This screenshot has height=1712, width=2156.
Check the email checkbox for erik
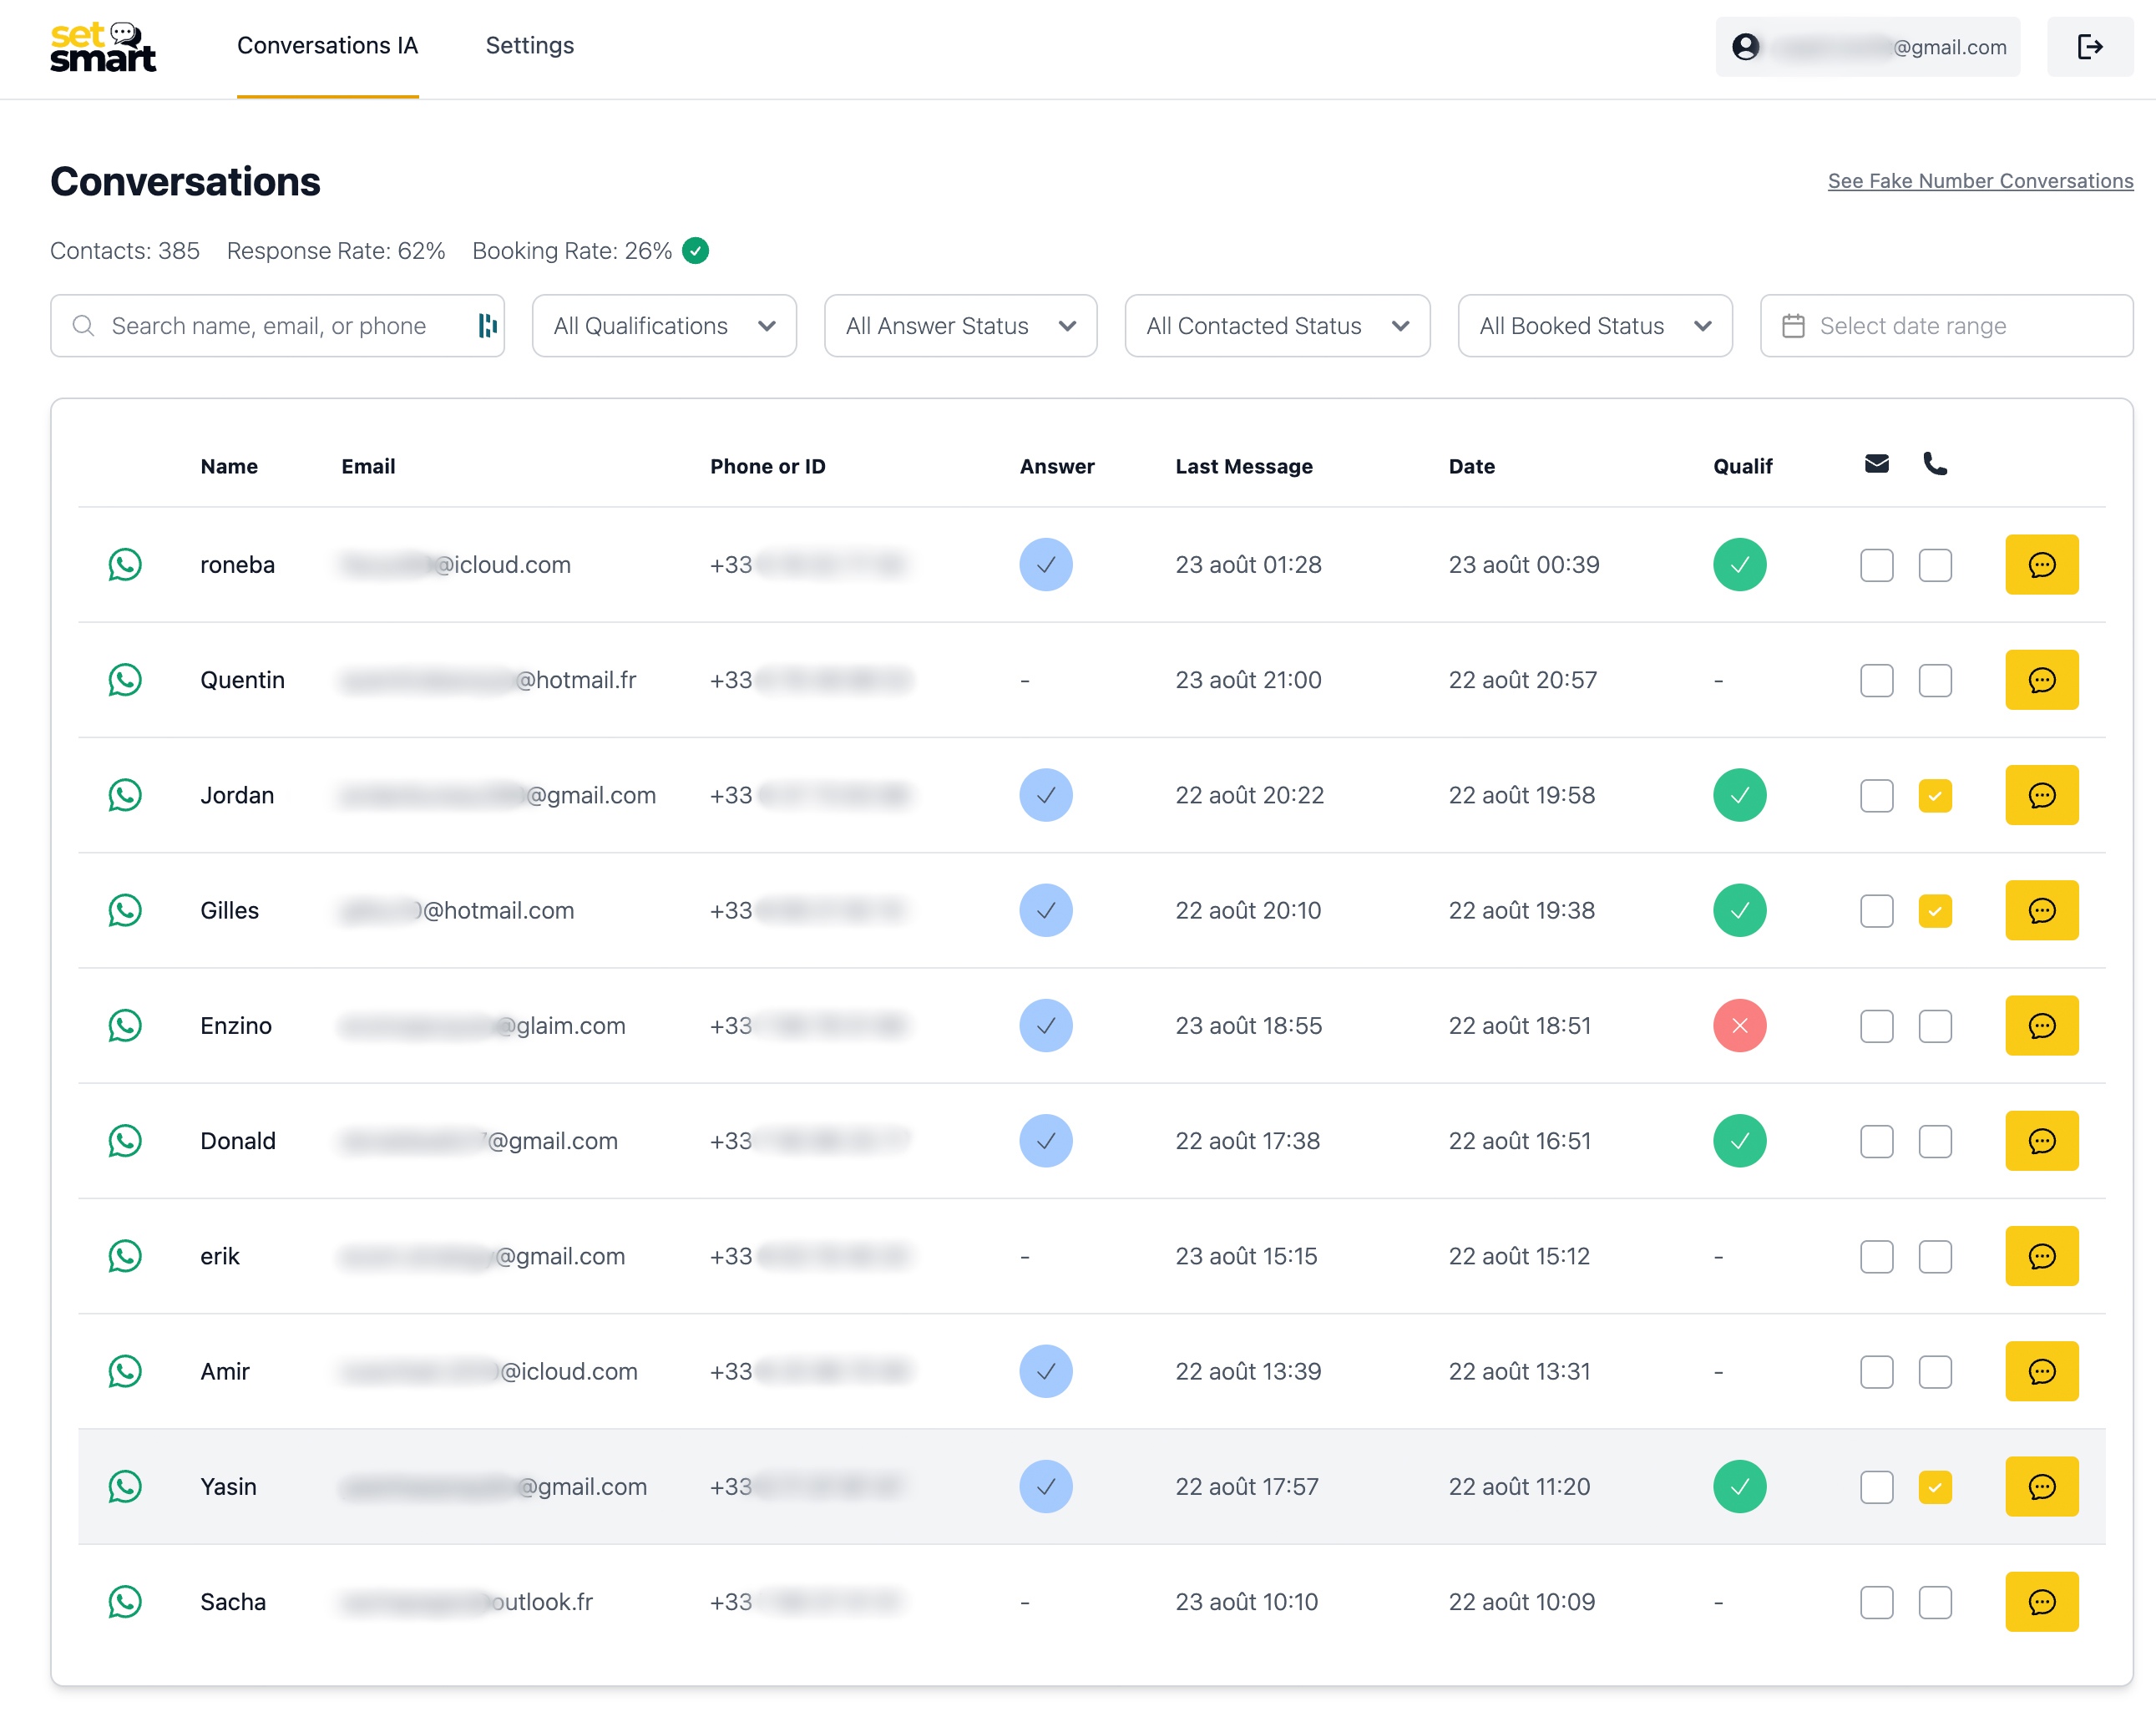point(1876,1257)
